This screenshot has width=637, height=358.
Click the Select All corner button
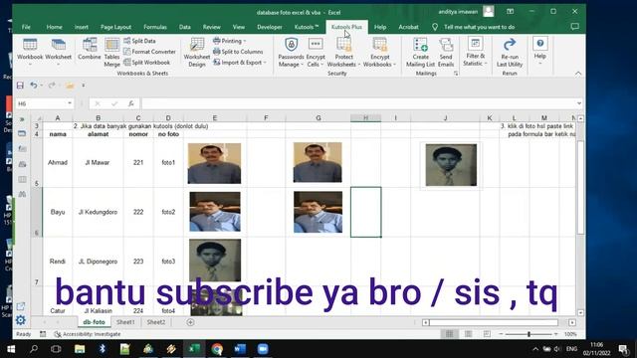37,118
